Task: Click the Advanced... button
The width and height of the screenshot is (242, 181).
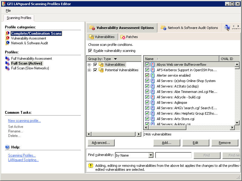Action: (x=101, y=143)
